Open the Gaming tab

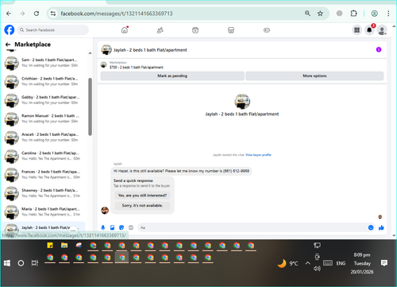267,30
